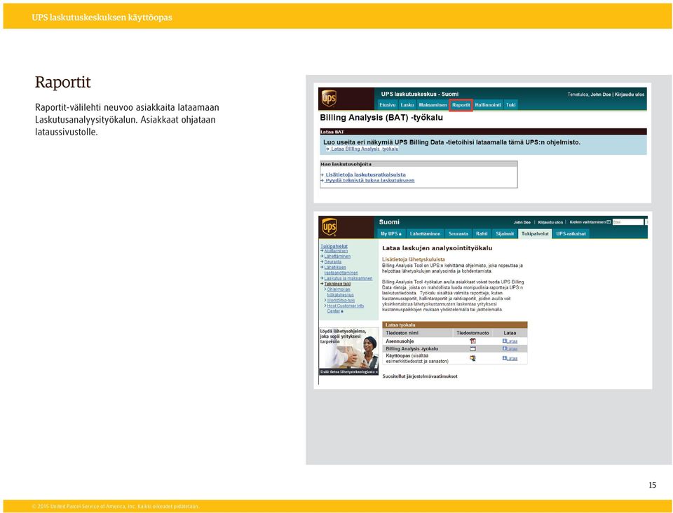Open the UPS-ratkaisut tab
Viewport: 673px width, 513px height.
click(x=571, y=234)
